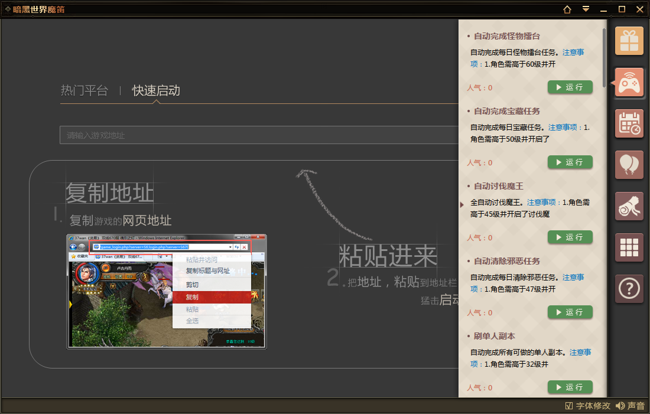Open the gift box sidebar icon
650x414 pixels.
pyautogui.click(x=629, y=41)
